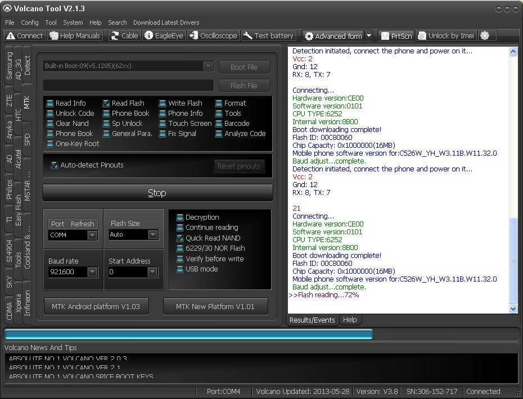Open the Philips side tab
This screenshot has height=399, width=523.
(9, 189)
